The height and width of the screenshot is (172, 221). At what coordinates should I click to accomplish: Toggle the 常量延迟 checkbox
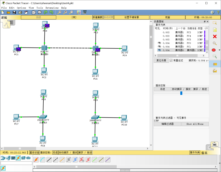pyautogui.click(x=171, y=60)
